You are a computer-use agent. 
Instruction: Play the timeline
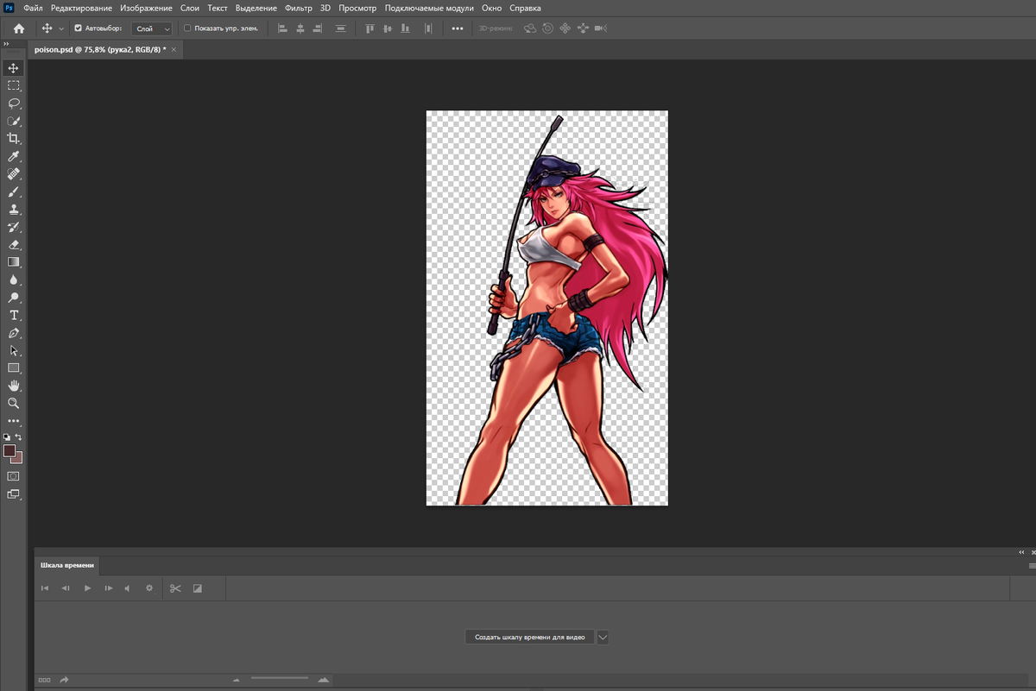(87, 588)
